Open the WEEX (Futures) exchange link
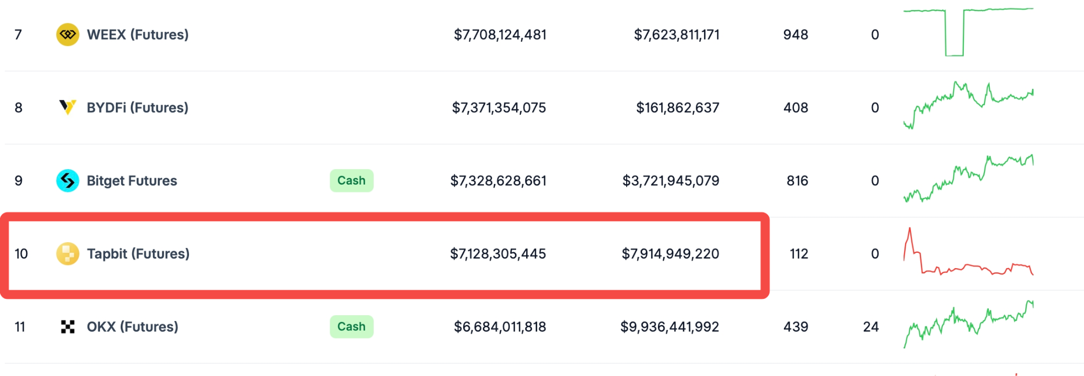Image resolution: width=1084 pixels, height=376 pixels. [138, 35]
